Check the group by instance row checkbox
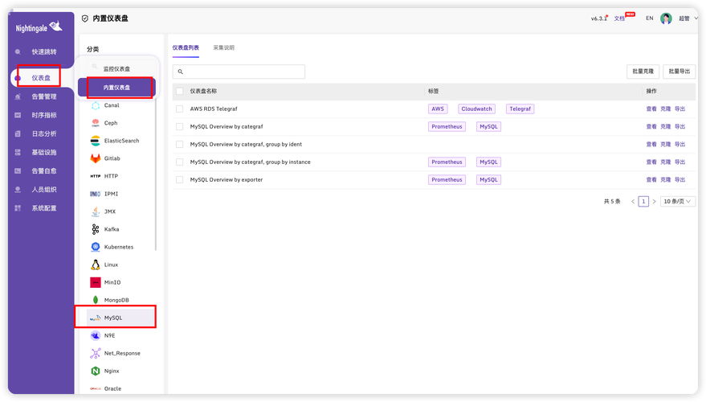The height and width of the screenshot is (402, 706). (180, 162)
